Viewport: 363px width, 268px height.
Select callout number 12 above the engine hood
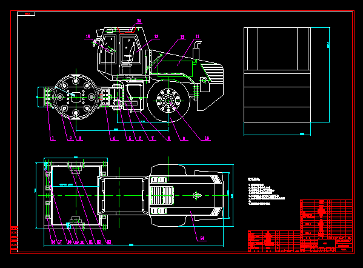(x=182, y=37)
